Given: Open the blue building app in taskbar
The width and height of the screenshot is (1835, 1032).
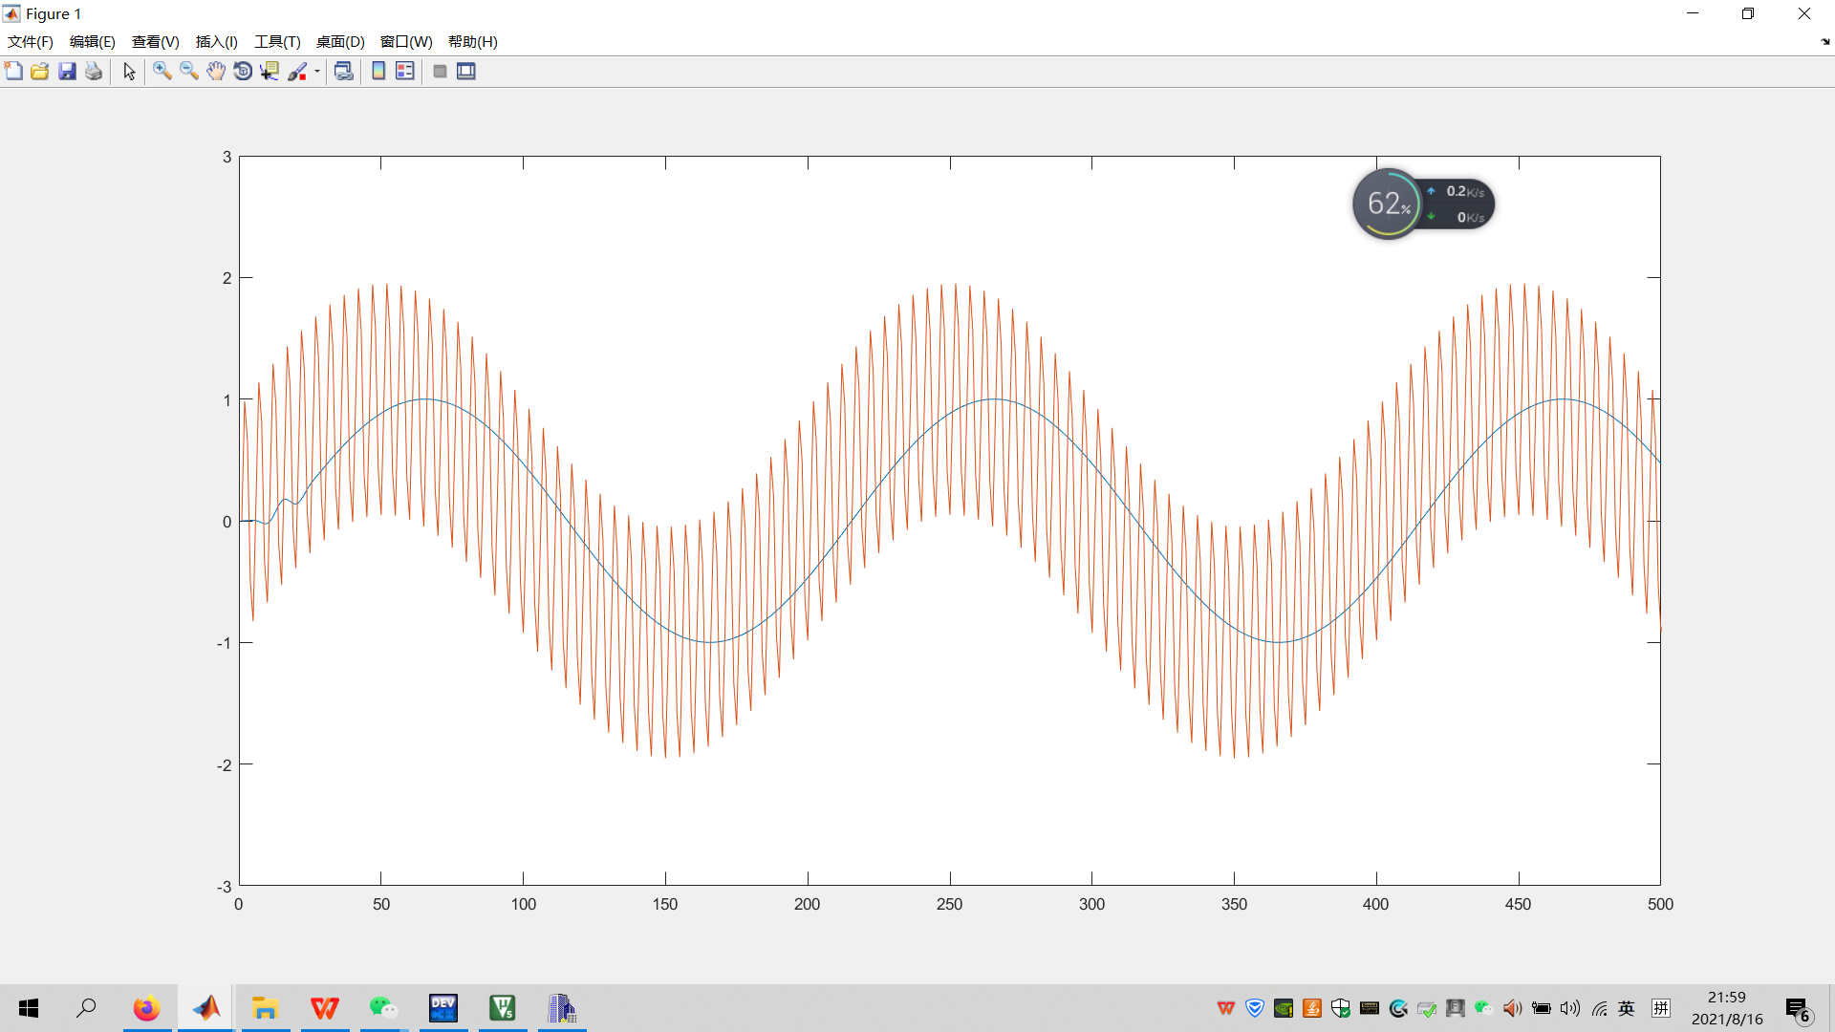Looking at the screenshot, I should 562,1008.
